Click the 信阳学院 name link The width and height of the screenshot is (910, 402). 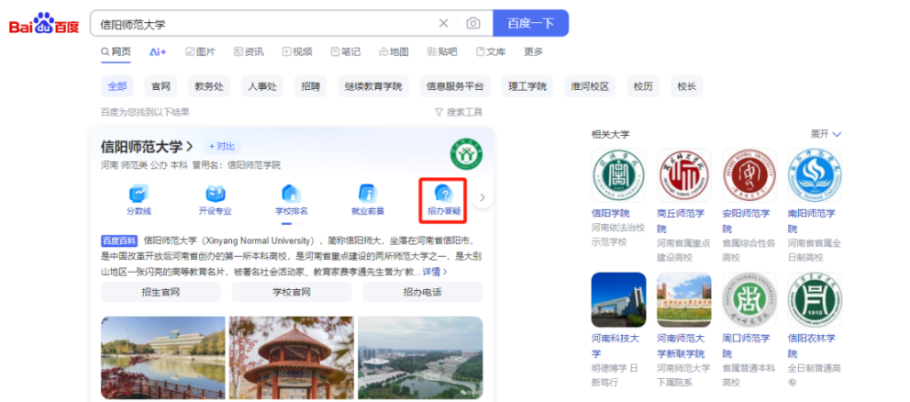(x=611, y=213)
